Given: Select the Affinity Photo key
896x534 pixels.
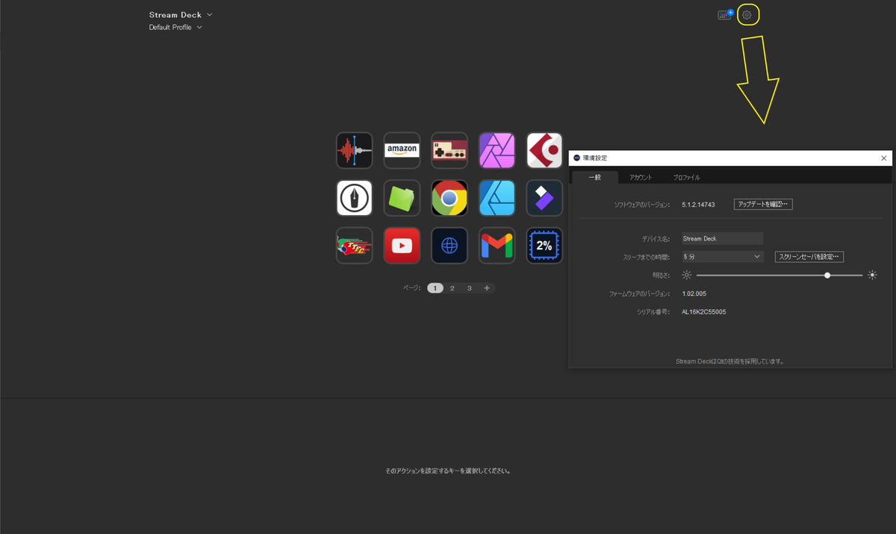Looking at the screenshot, I should click(x=497, y=150).
